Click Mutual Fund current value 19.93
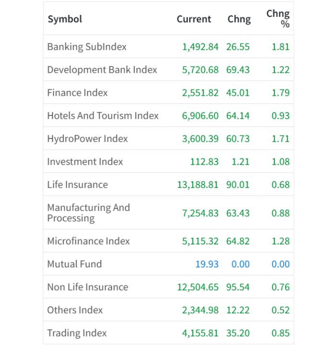The width and height of the screenshot is (336, 357). coord(207,265)
